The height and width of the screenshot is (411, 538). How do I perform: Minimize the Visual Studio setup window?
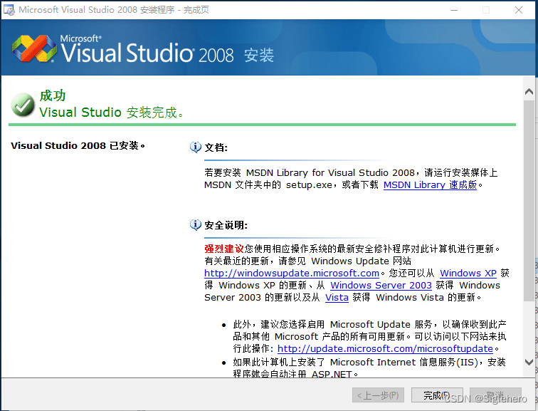click(x=453, y=10)
